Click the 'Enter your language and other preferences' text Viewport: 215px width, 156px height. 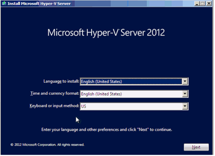pyautogui.click(x=107, y=129)
